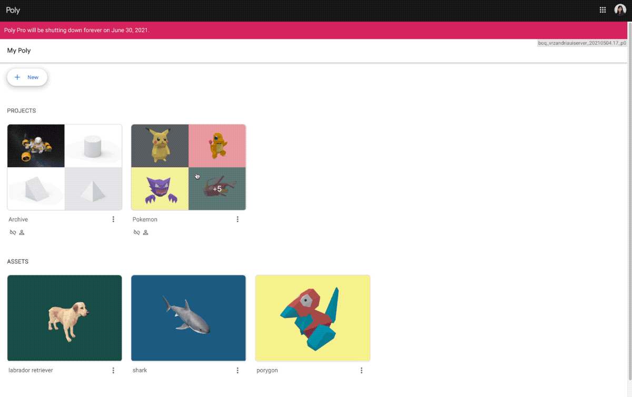Open the porygon asset thumbnail
The height and width of the screenshot is (397, 632).
coord(313,318)
